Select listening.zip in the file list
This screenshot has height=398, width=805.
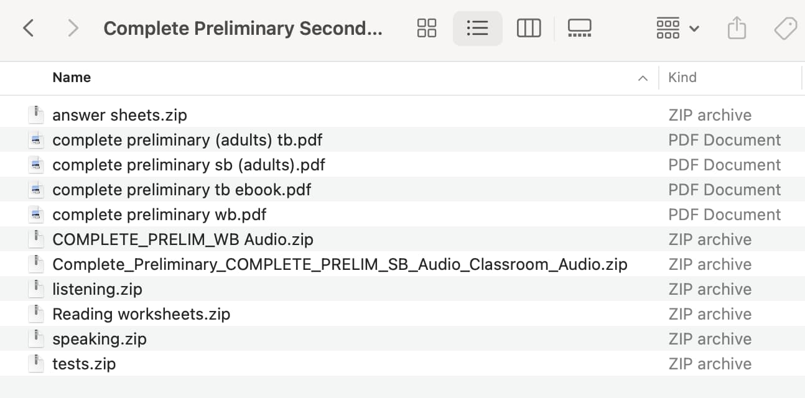pos(98,289)
